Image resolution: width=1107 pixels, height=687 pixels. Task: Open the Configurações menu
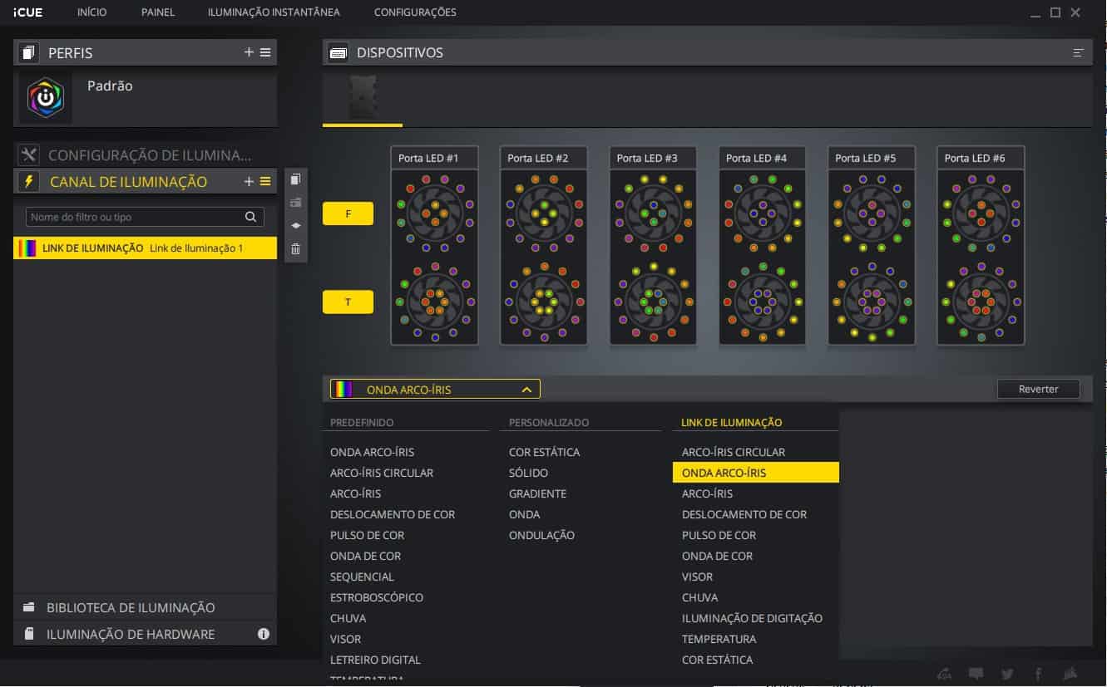coord(415,12)
